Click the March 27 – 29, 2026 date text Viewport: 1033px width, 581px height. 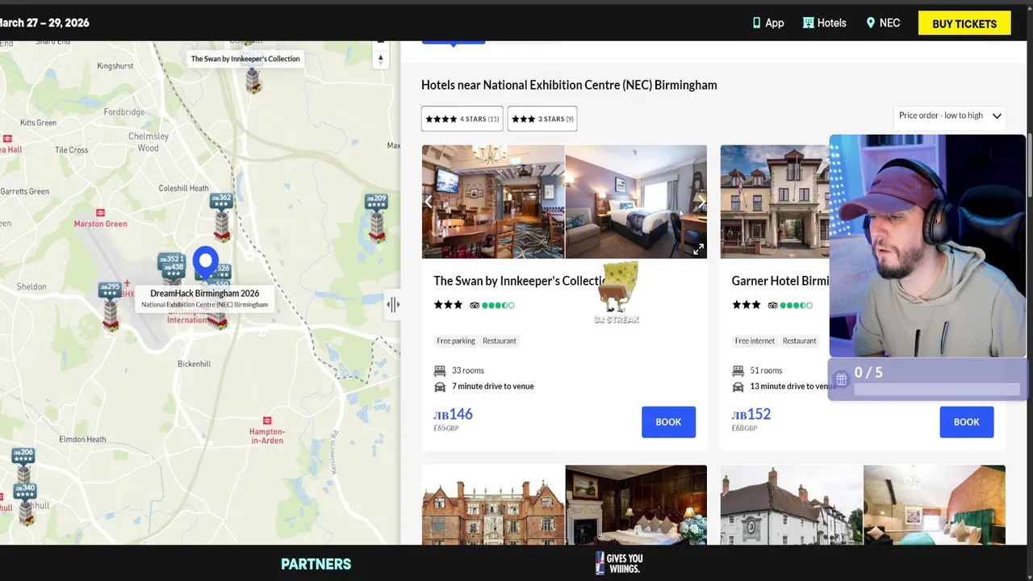44,23
